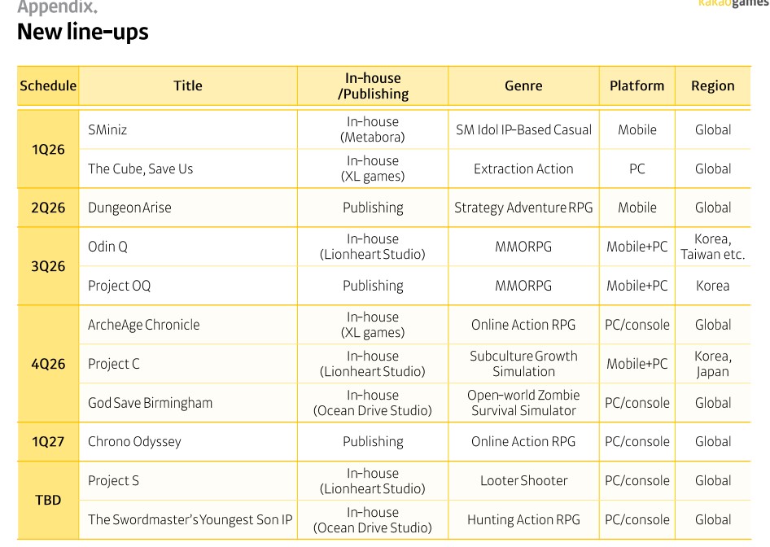
Task: Select the "Looter Shooter" genre cell
Action: pyautogui.click(x=523, y=481)
